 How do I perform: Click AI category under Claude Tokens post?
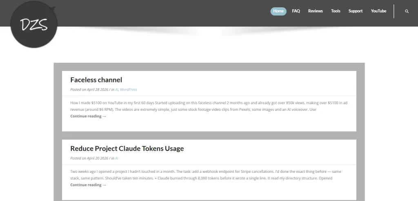(x=116, y=159)
